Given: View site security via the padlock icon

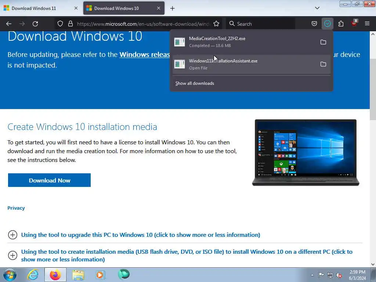Looking at the screenshot, I should pos(70,24).
